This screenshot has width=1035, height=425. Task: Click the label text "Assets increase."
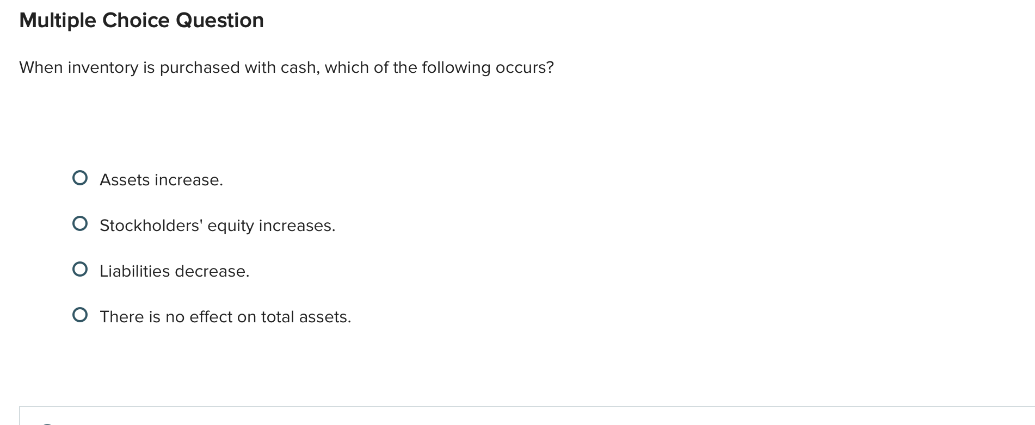(161, 179)
